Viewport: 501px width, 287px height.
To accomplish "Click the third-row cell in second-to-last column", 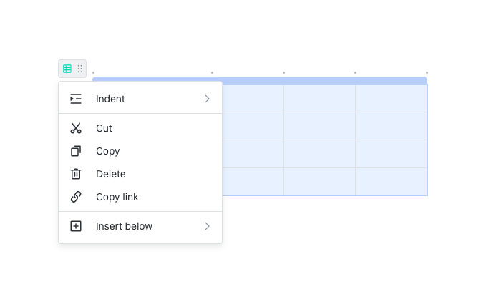I will [x=319, y=154].
